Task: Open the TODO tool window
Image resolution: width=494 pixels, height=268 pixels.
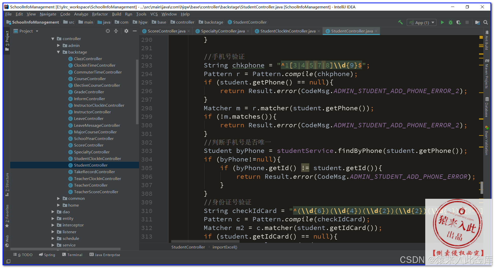Action: [x=23, y=255]
